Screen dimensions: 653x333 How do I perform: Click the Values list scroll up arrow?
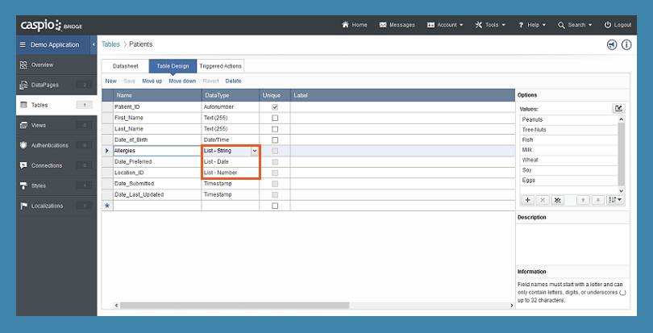click(x=622, y=119)
